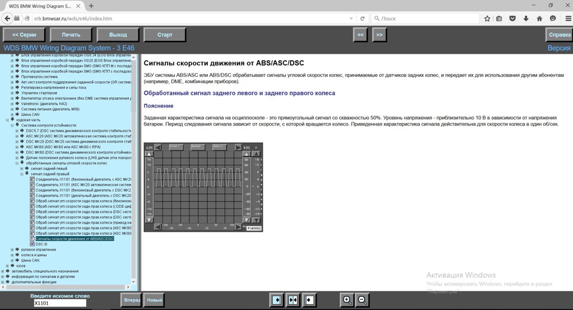Image resolution: width=573 pixels, height=310 pixels.
Task: Select 'Соединитель X1101 (ASC MK20 автоматическая' entry
Action: coord(84,185)
